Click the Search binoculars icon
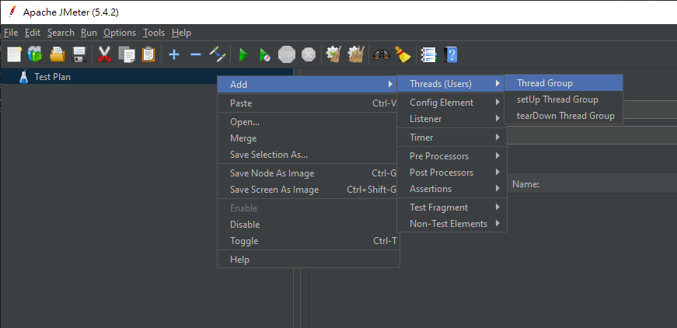The height and width of the screenshot is (328, 677). coord(382,55)
